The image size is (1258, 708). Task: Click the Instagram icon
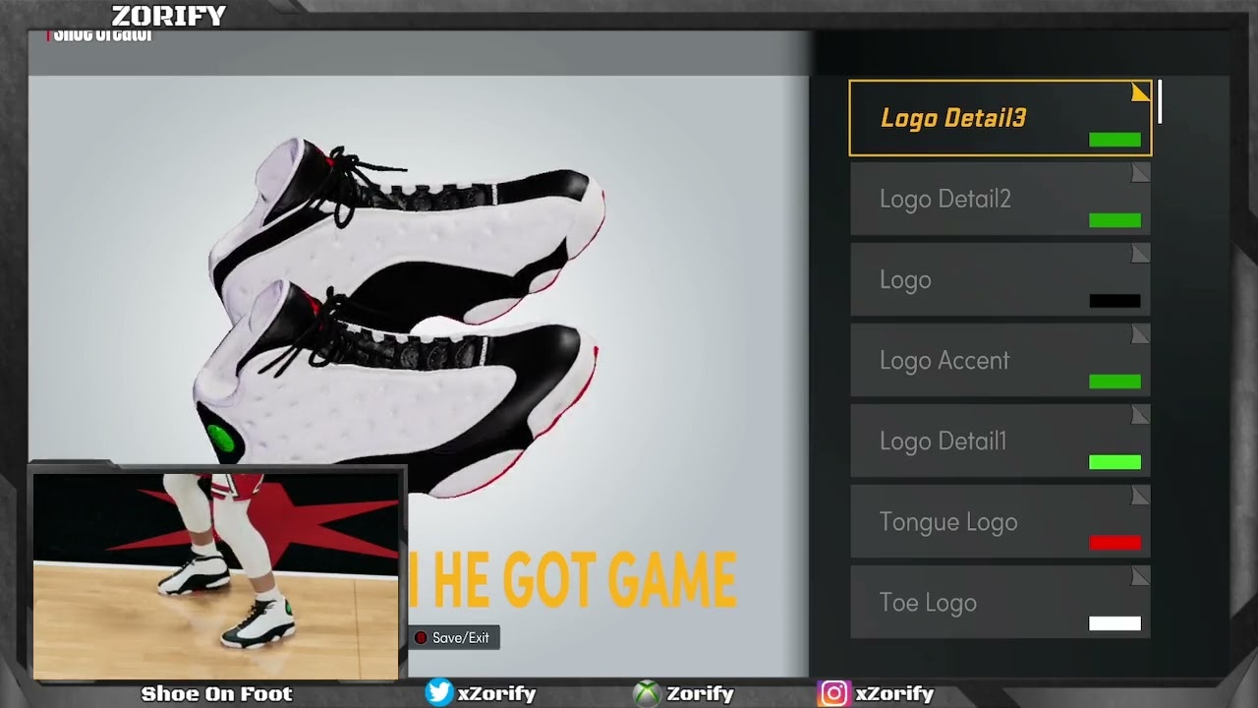pos(832,693)
